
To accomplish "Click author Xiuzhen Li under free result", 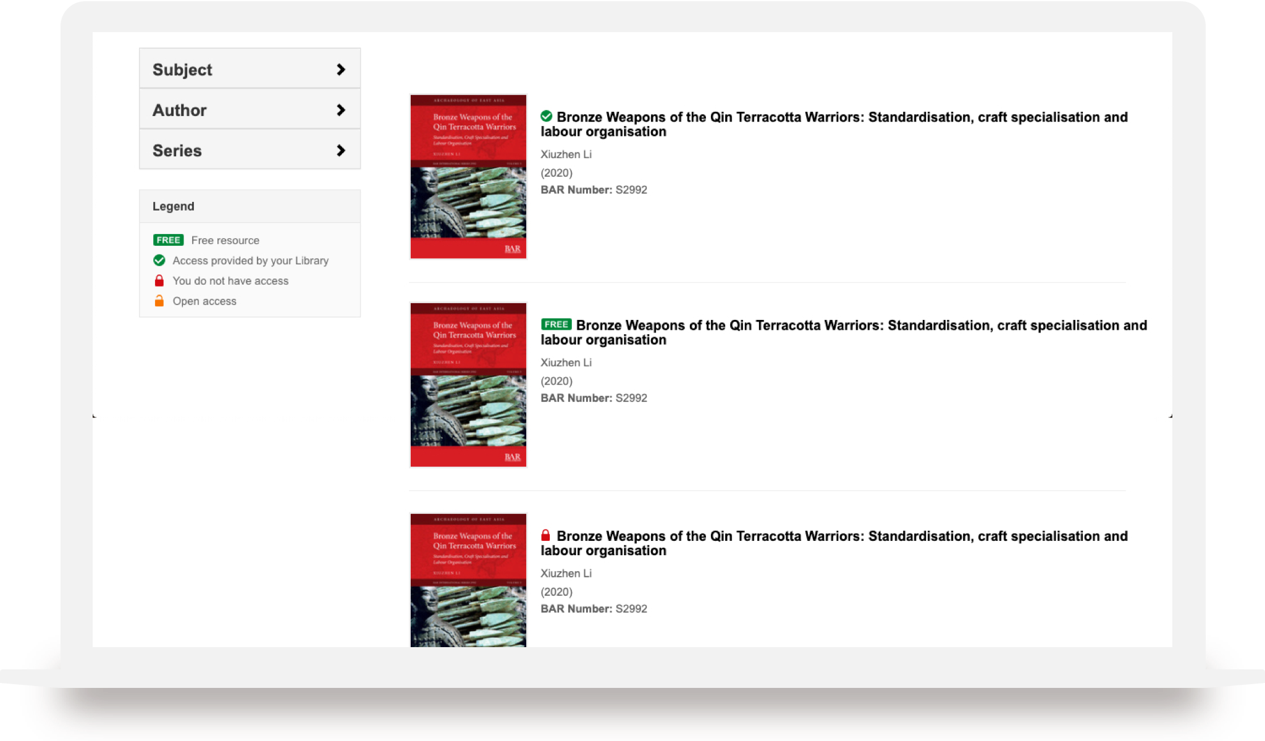I will (566, 362).
